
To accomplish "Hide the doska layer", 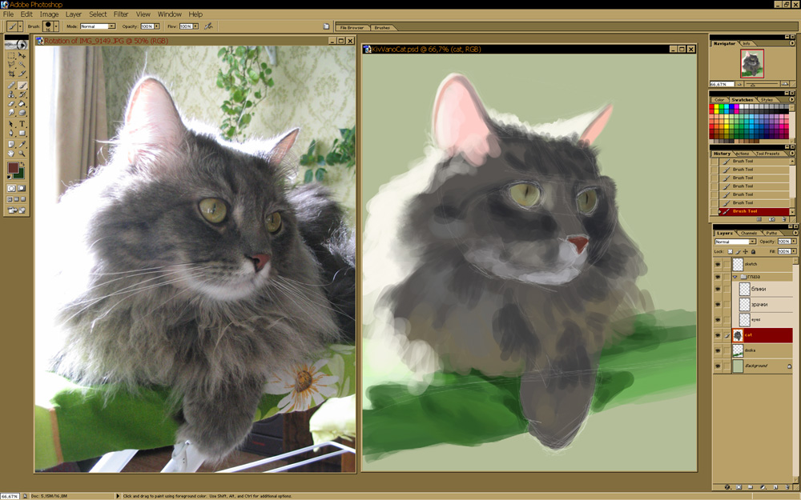I will (718, 350).
